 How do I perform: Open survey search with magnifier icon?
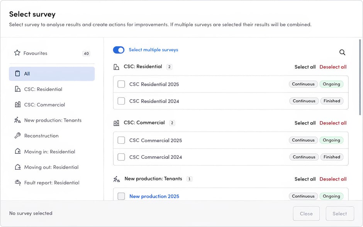(x=342, y=52)
